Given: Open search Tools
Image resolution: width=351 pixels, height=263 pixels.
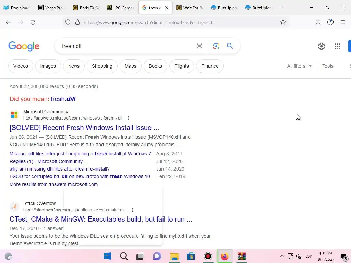Looking at the screenshot, I should [x=328, y=66].
